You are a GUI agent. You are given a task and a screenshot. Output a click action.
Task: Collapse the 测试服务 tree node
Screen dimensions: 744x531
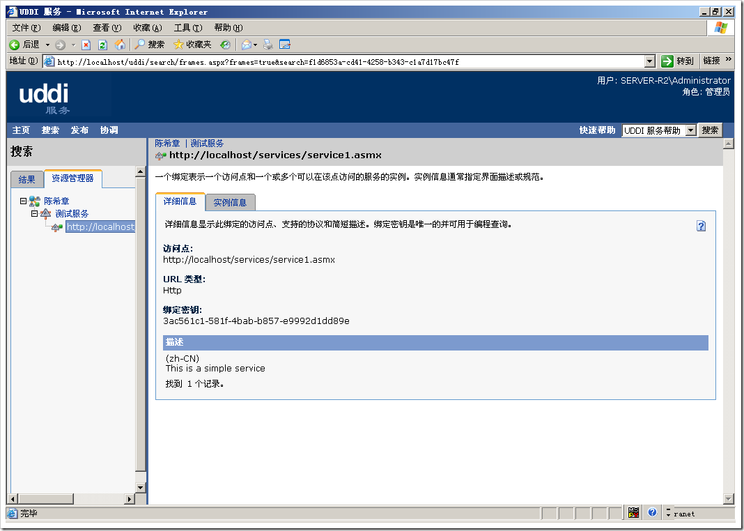tap(34, 213)
